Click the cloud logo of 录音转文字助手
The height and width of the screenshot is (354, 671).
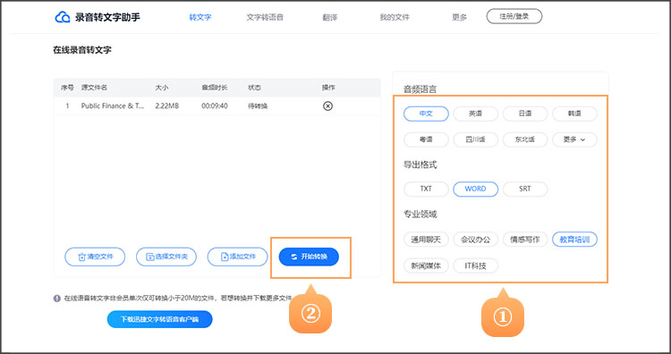[63, 17]
